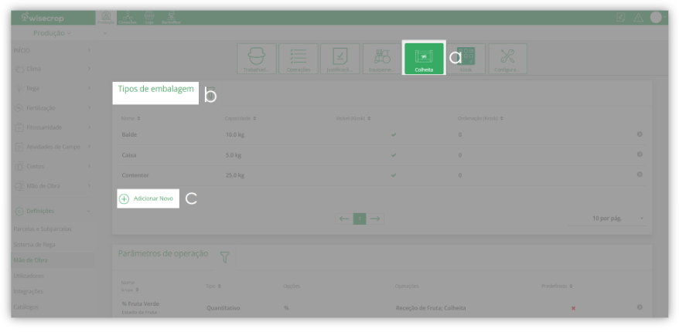
Task: Switch to the Configura... tools tab
Action: coord(507,59)
